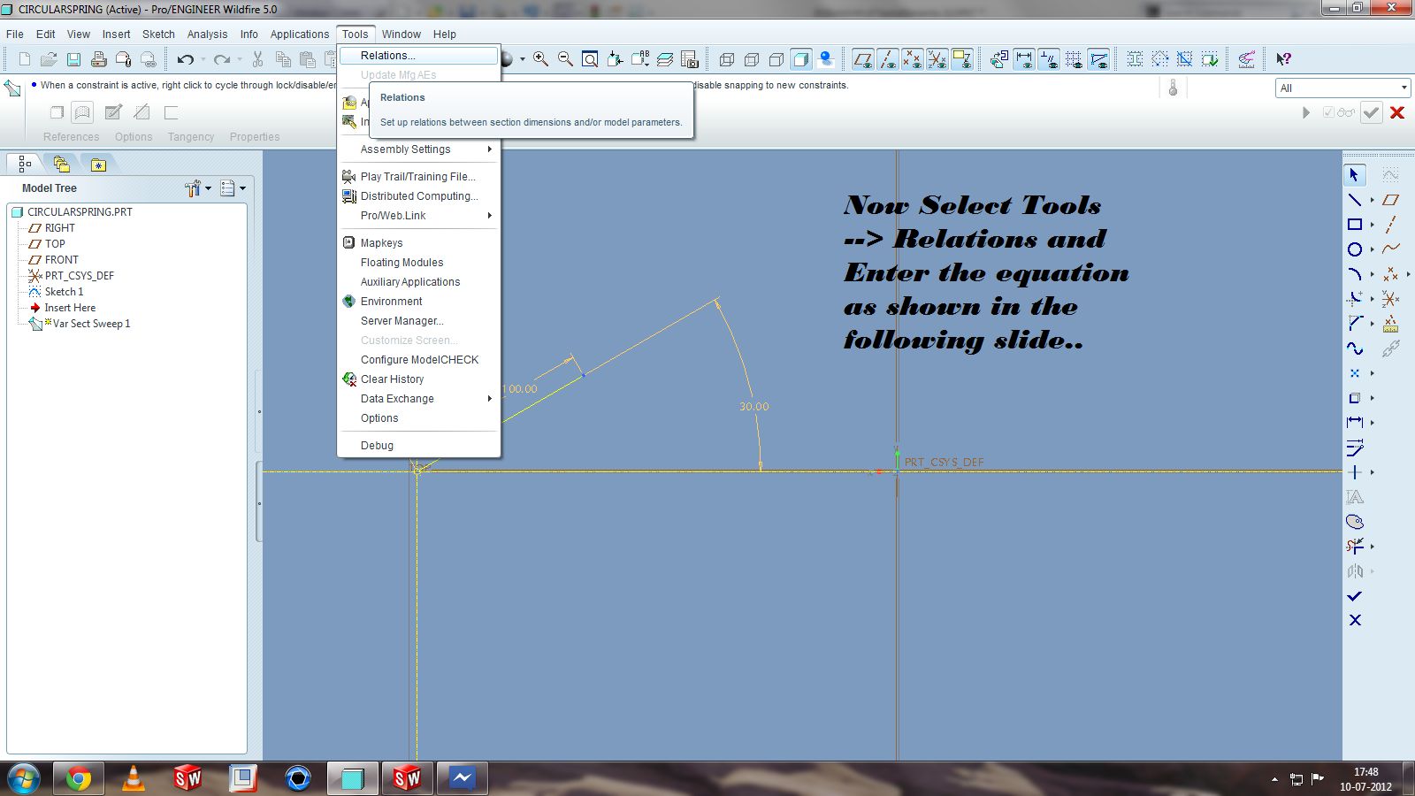1415x796 pixels.
Task: Click the Undo arrow icon
Action: pos(185,59)
